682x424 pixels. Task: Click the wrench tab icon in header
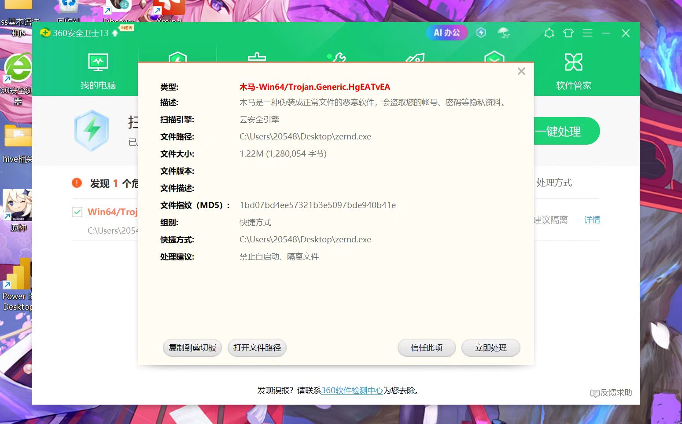[337, 57]
